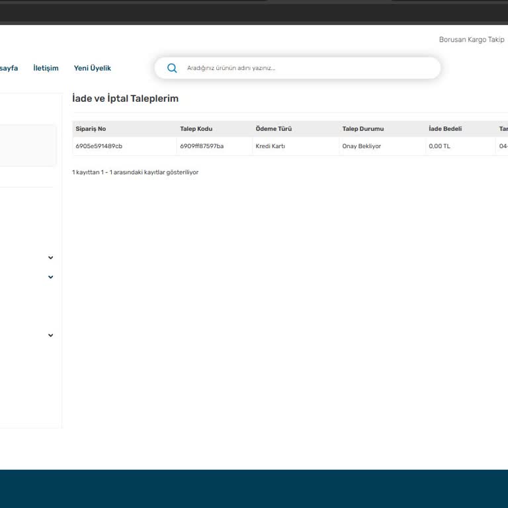
Task: Click the magnifying glass search icon
Action: tap(172, 68)
